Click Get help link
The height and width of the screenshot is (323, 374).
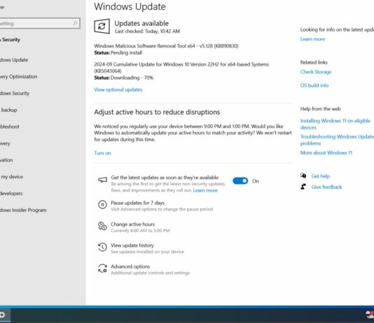(321, 176)
